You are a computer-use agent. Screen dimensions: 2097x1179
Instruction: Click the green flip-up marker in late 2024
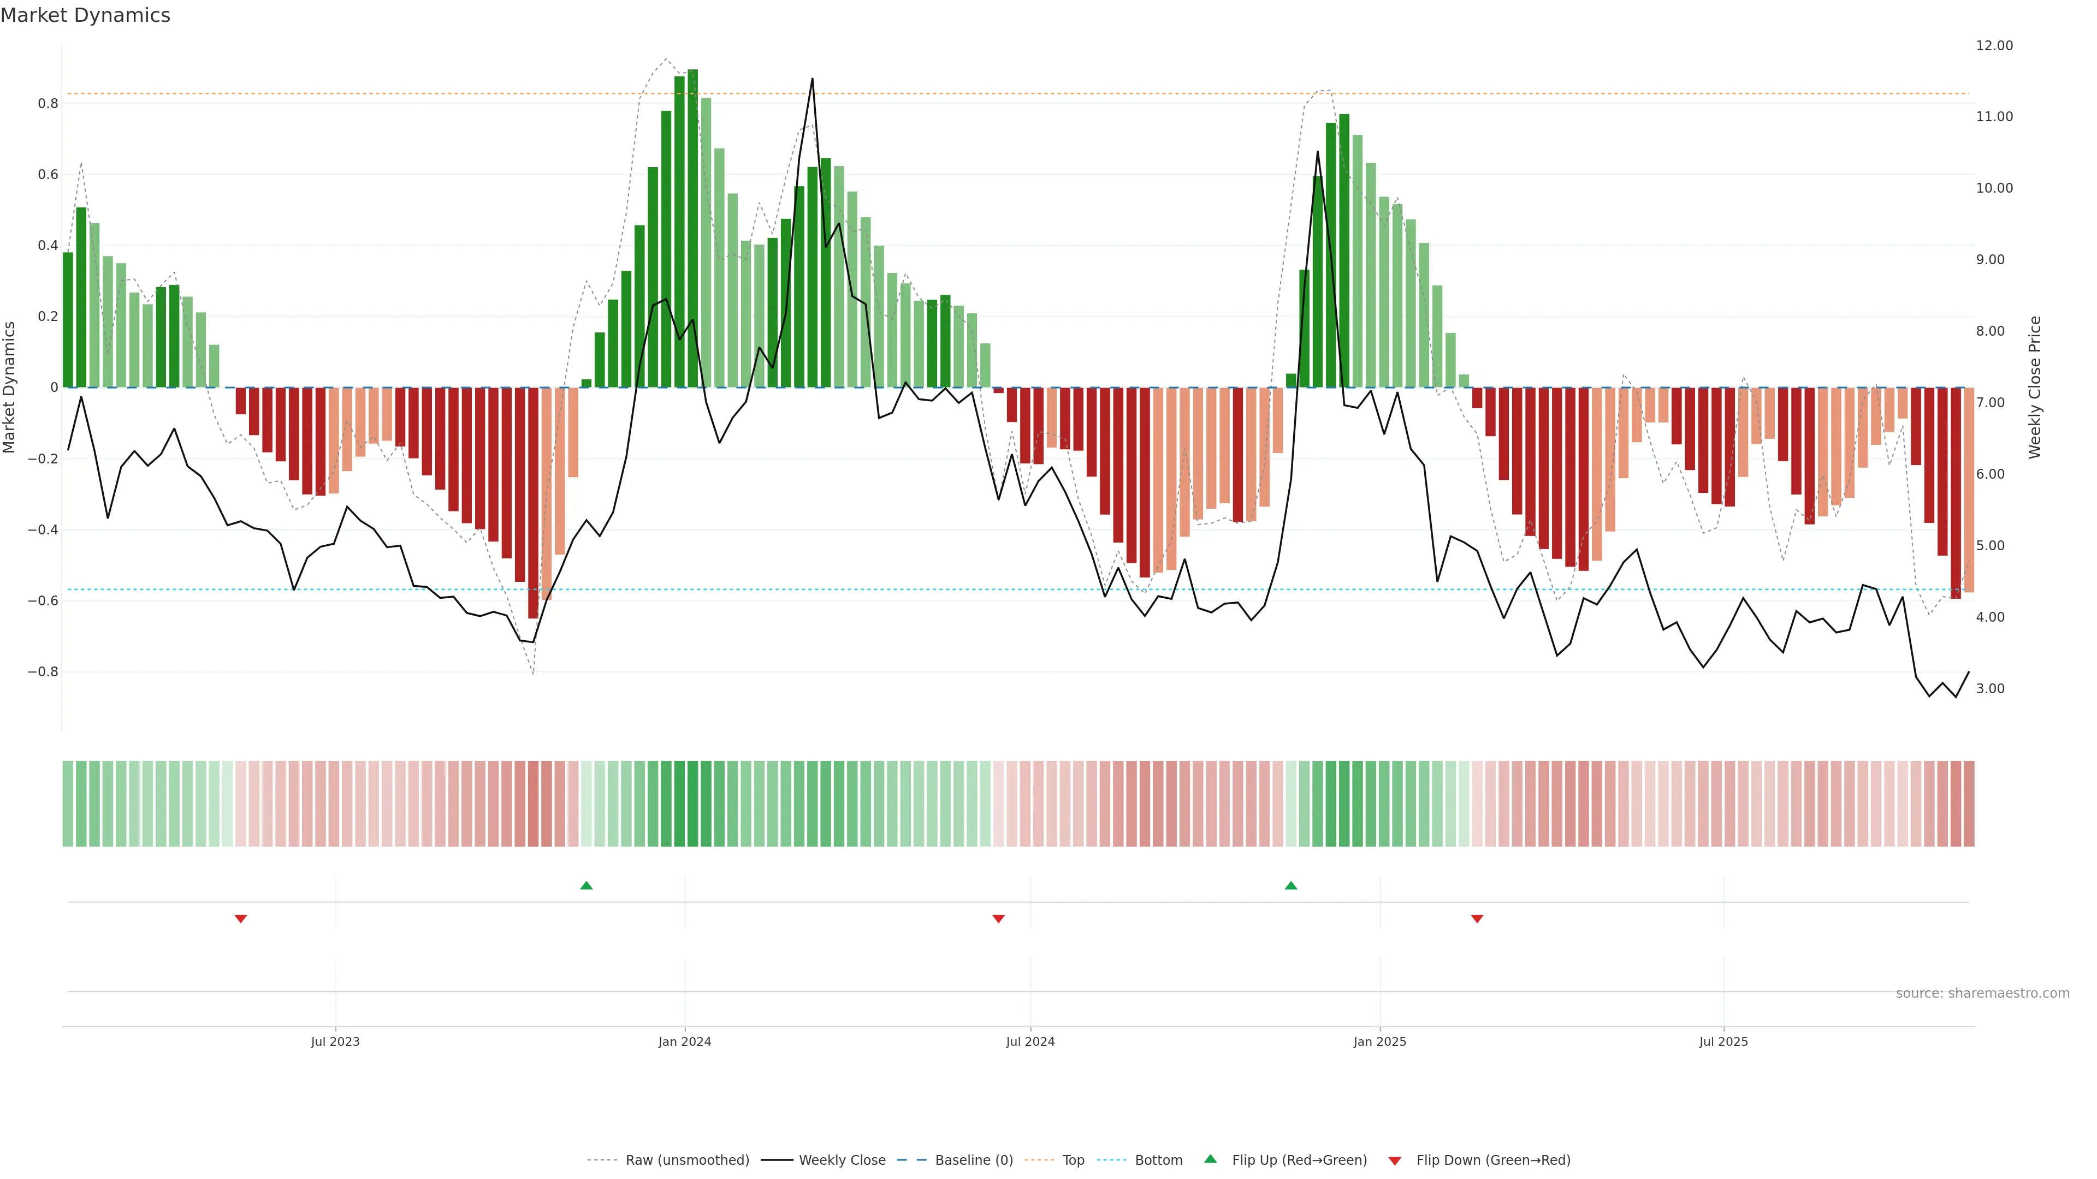pyautogui.click(x=1291, y=885)
